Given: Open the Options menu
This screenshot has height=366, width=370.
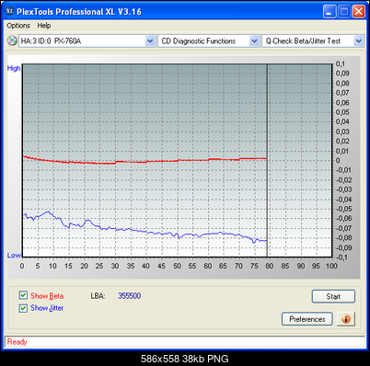Looking at the screenshot, I should [x=18, y=26].
